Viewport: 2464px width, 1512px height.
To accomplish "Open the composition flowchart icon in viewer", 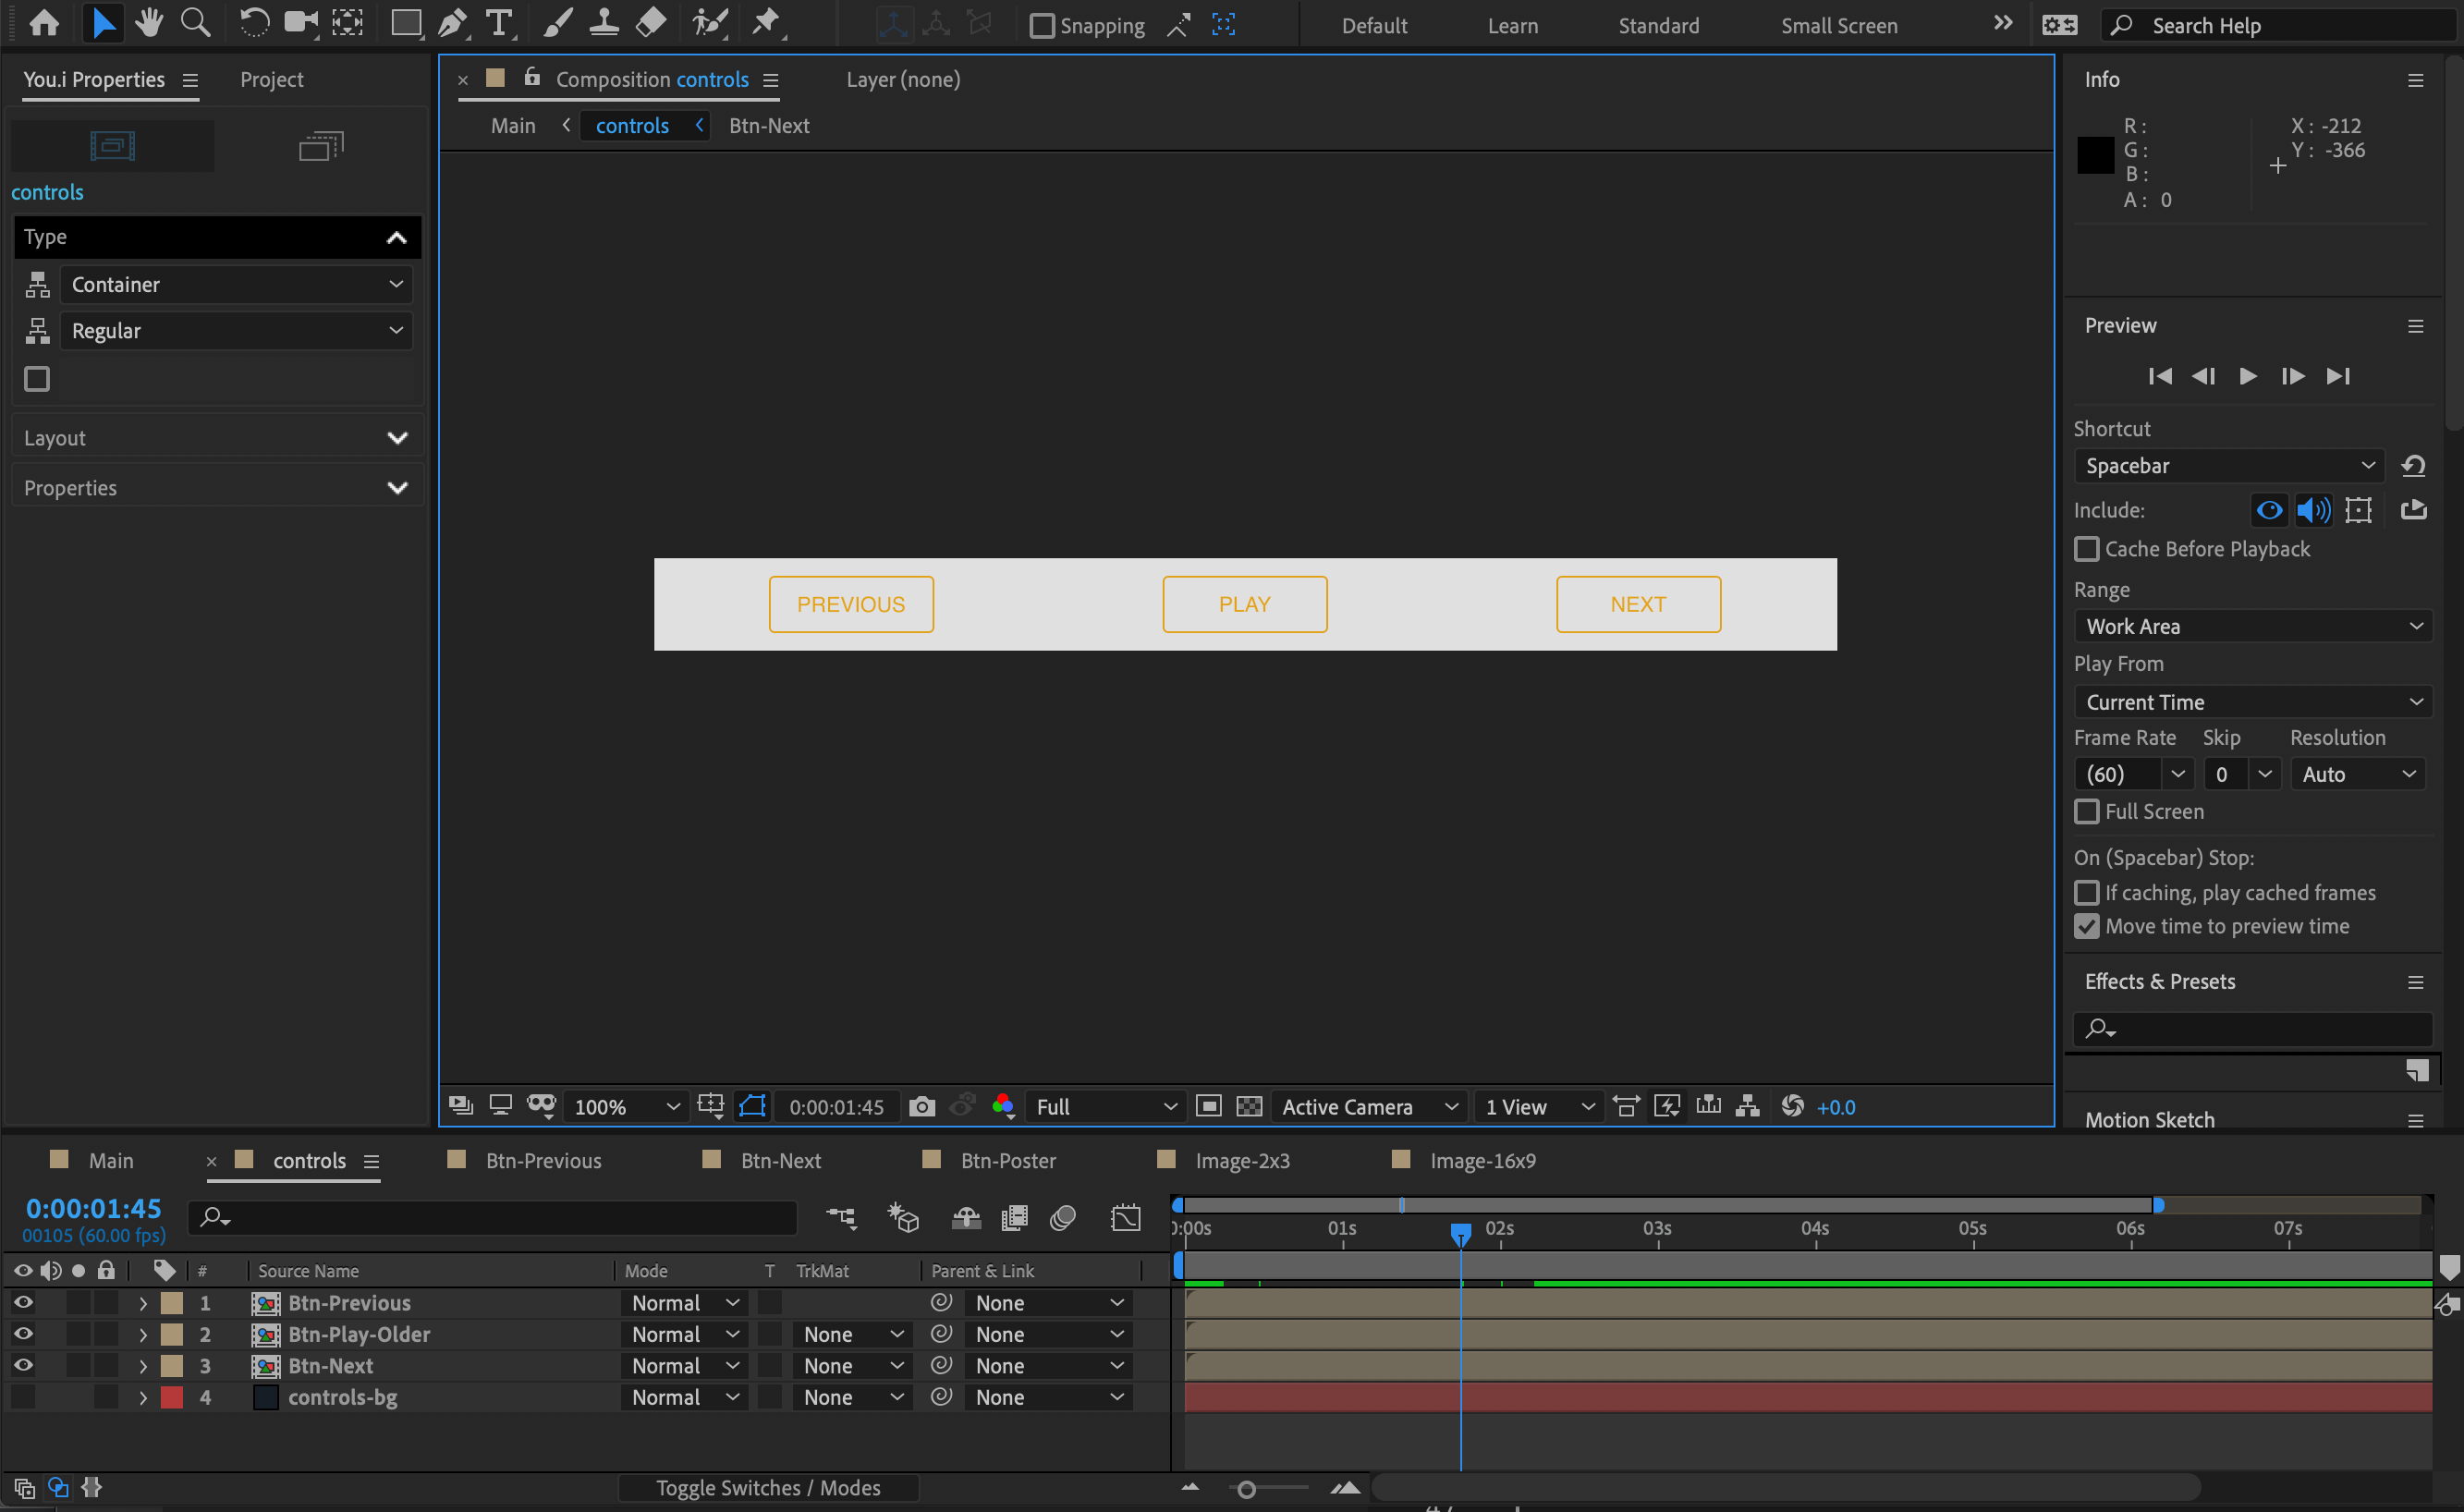I will tap(1747, 1106).
